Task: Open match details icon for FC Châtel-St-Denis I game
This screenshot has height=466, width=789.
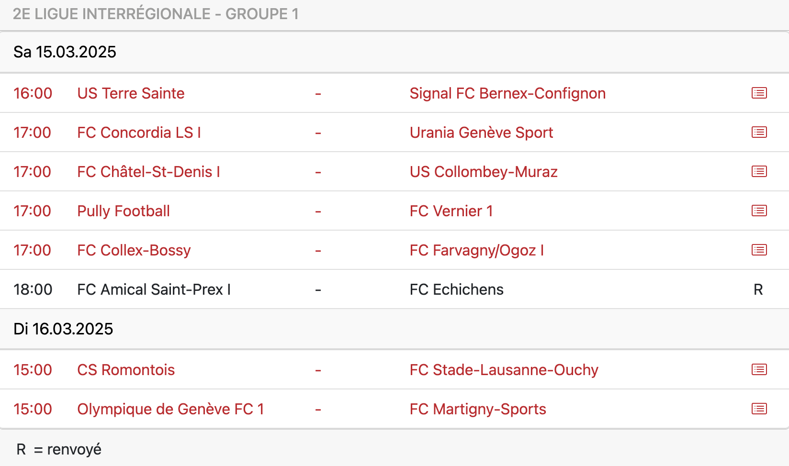Action: point(759,171)
